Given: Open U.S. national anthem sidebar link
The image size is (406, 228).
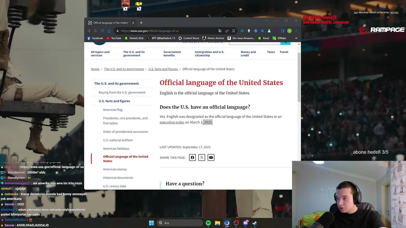Looking at the screenshot, I should click(118, 140).
